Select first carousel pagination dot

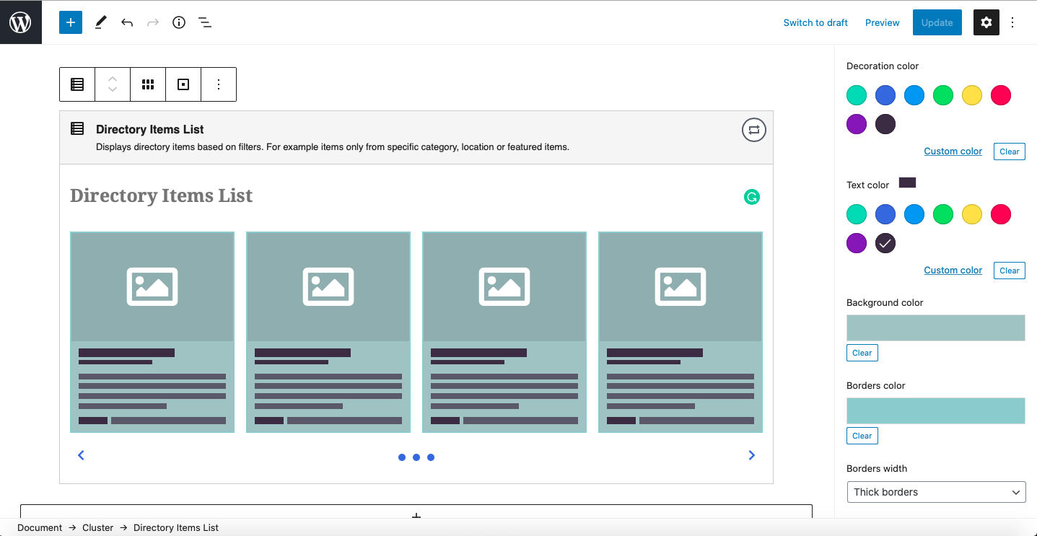pos(402,457)
